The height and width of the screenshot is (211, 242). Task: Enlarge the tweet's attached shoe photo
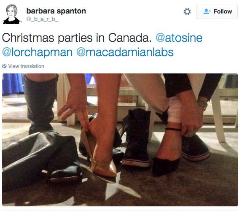pos(120,140)
